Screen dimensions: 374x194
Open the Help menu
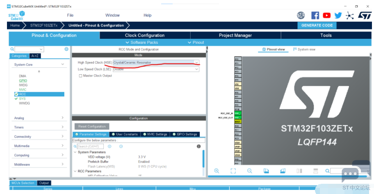click(147, 15)
